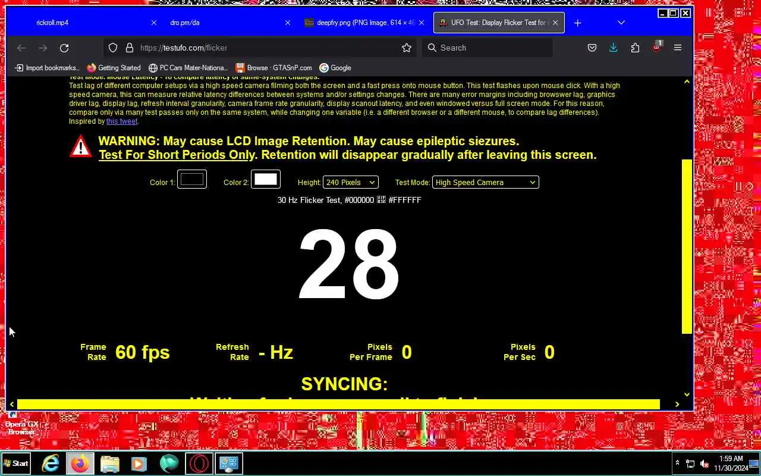761x476 pixels.
Task: Click the page horizontal scrollbar thumb
Action: click(x=338, y=404)
